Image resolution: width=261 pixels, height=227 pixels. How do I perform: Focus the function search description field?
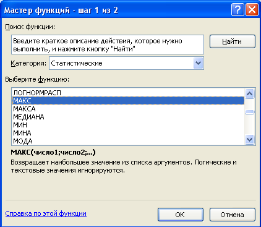tap(108, 45)
